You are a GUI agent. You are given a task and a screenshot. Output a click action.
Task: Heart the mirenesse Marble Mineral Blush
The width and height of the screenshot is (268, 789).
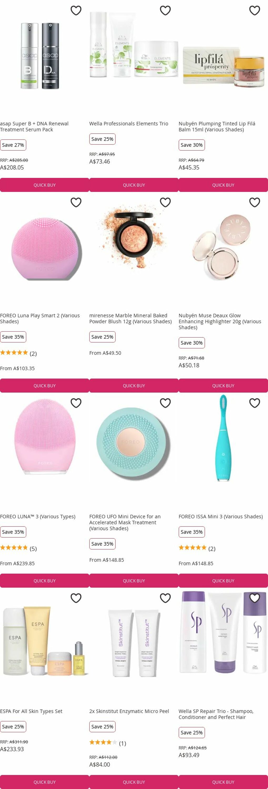165,202
